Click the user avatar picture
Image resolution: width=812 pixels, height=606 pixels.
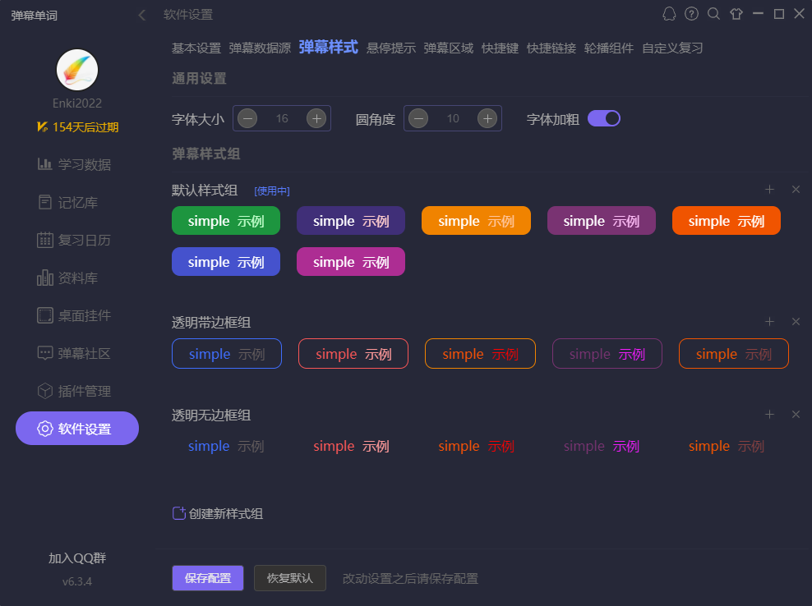pyautogui.click(x=77, y=70)
